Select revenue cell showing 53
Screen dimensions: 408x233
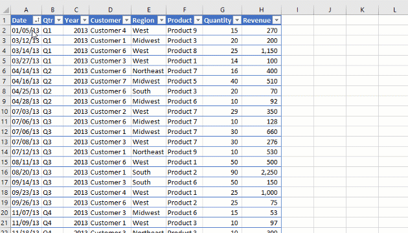262,213
